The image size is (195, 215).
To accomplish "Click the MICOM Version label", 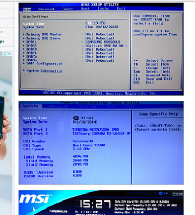I will [x=39, y=176].
